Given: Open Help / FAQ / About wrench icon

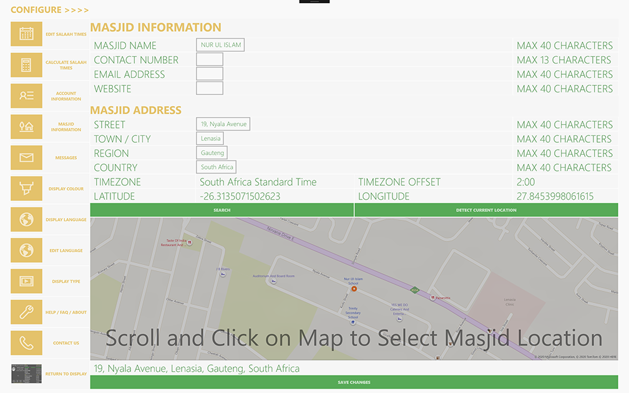Looking at the screenshot, I should [26, 312].
